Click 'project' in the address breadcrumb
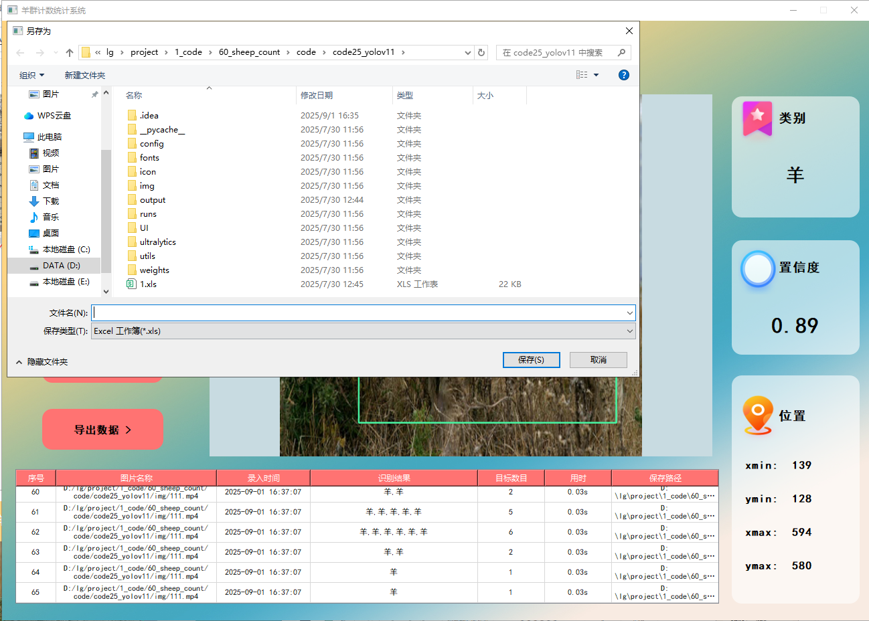 tap(145, 52)
